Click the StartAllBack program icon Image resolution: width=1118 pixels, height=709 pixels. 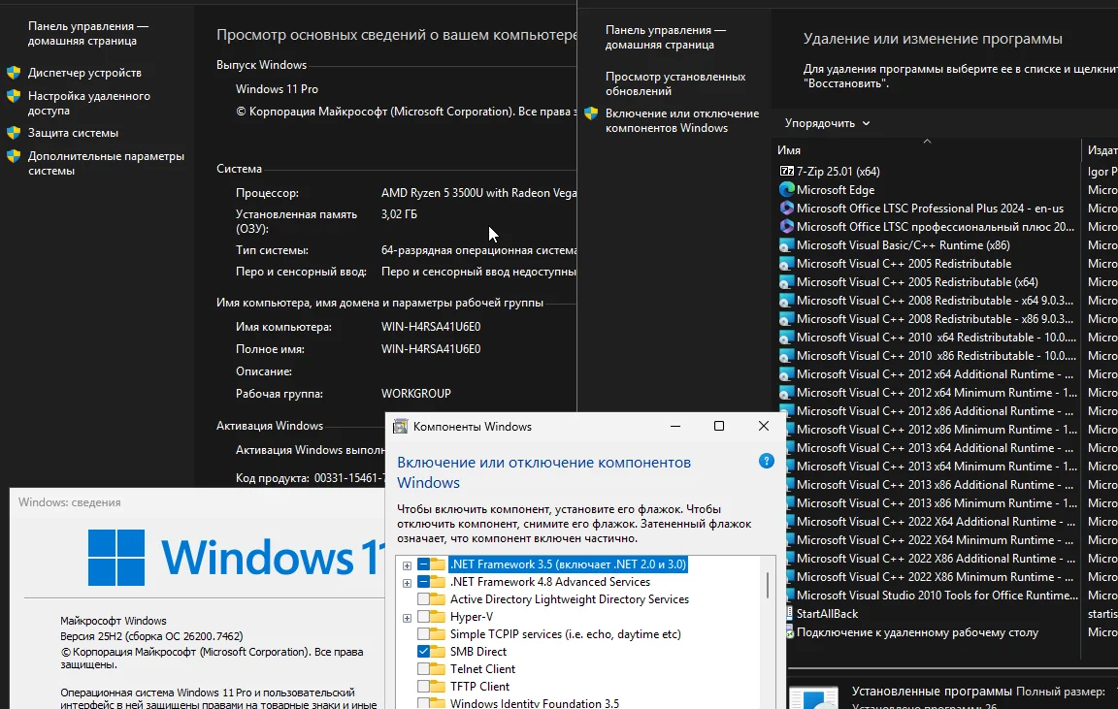(786, 614)
